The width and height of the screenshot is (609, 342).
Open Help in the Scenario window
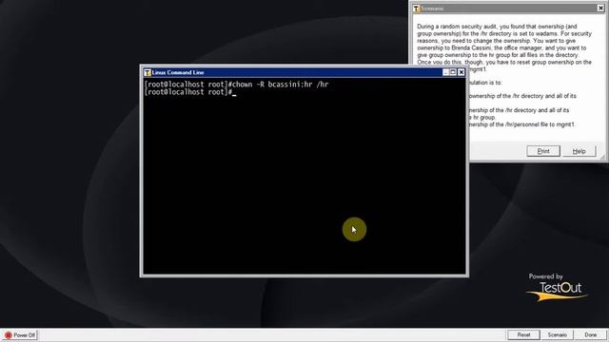(x=579, y=151)
